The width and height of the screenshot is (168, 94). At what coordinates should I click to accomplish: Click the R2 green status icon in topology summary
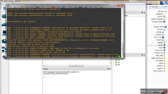coord(116,60)
